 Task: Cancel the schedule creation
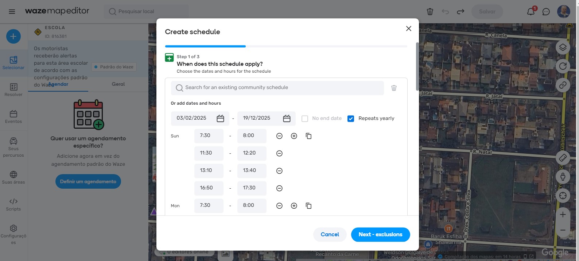(x=330, y=234)
